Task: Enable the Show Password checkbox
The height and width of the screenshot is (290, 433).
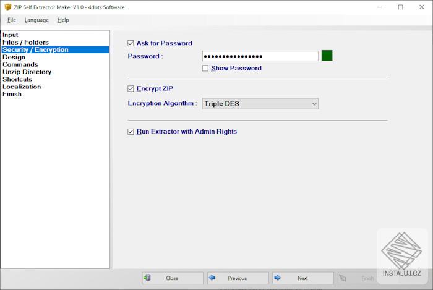Action: (205, 68)
